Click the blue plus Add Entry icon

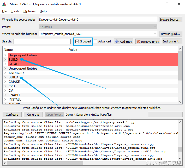pos(117,41)
